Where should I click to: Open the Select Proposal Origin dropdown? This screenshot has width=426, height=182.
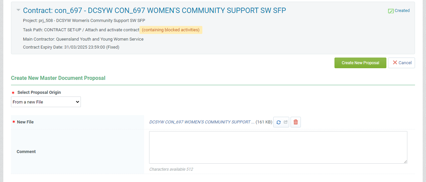pos(46,102)
